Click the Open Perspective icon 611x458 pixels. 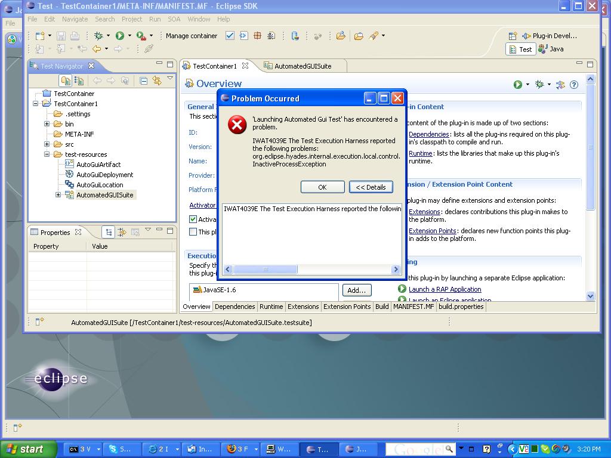click(x=513, y=36)
